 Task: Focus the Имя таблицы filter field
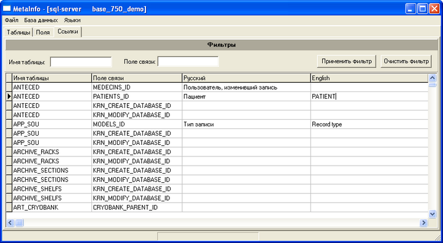(81, 62)
